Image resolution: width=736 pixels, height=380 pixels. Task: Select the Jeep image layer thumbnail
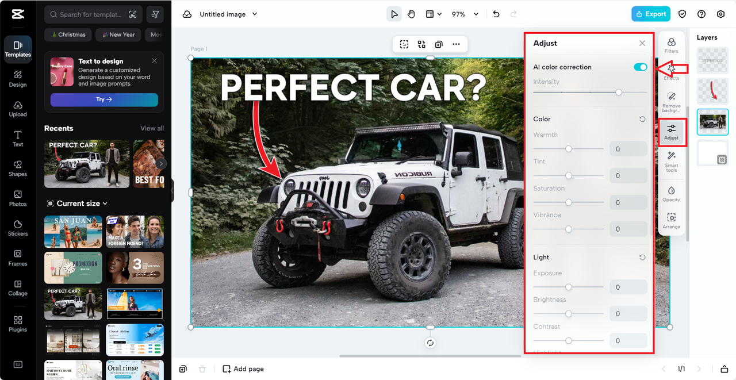tap(712, 122)
